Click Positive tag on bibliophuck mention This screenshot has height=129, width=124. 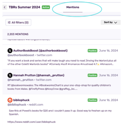coord(92,100)
